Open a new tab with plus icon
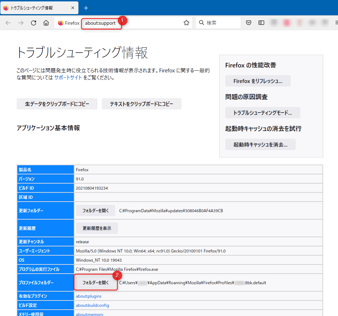The width and height of the screenshot is (338, 316). tap(86, 8)
